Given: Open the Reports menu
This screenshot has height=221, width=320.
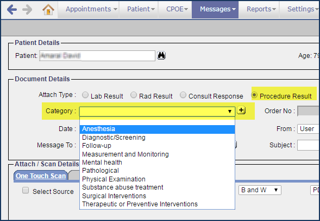Looking at the screenshot, I should pyautogui.click(x=261, y=9).
